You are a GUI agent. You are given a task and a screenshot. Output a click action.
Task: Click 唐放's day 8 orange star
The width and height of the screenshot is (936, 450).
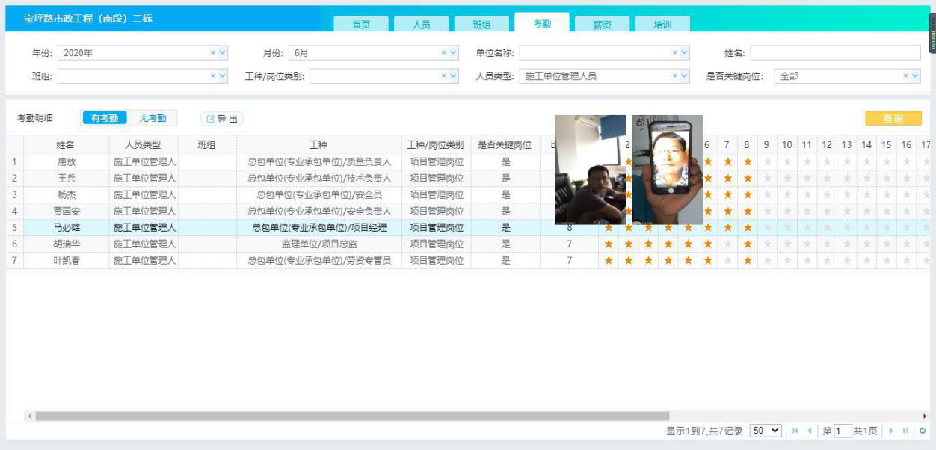[747, 161]
